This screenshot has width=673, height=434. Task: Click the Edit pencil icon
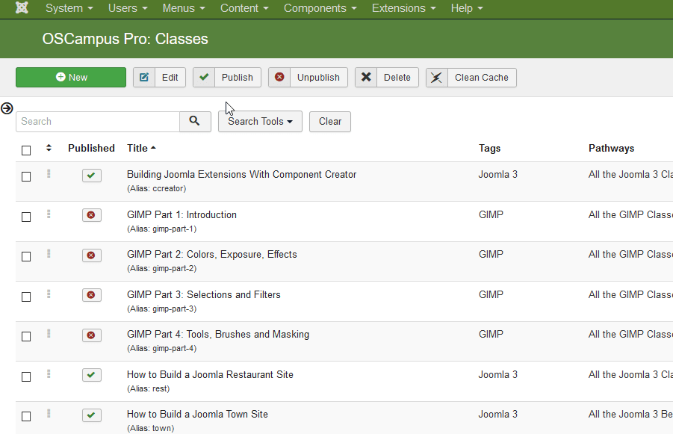(144, 77)
